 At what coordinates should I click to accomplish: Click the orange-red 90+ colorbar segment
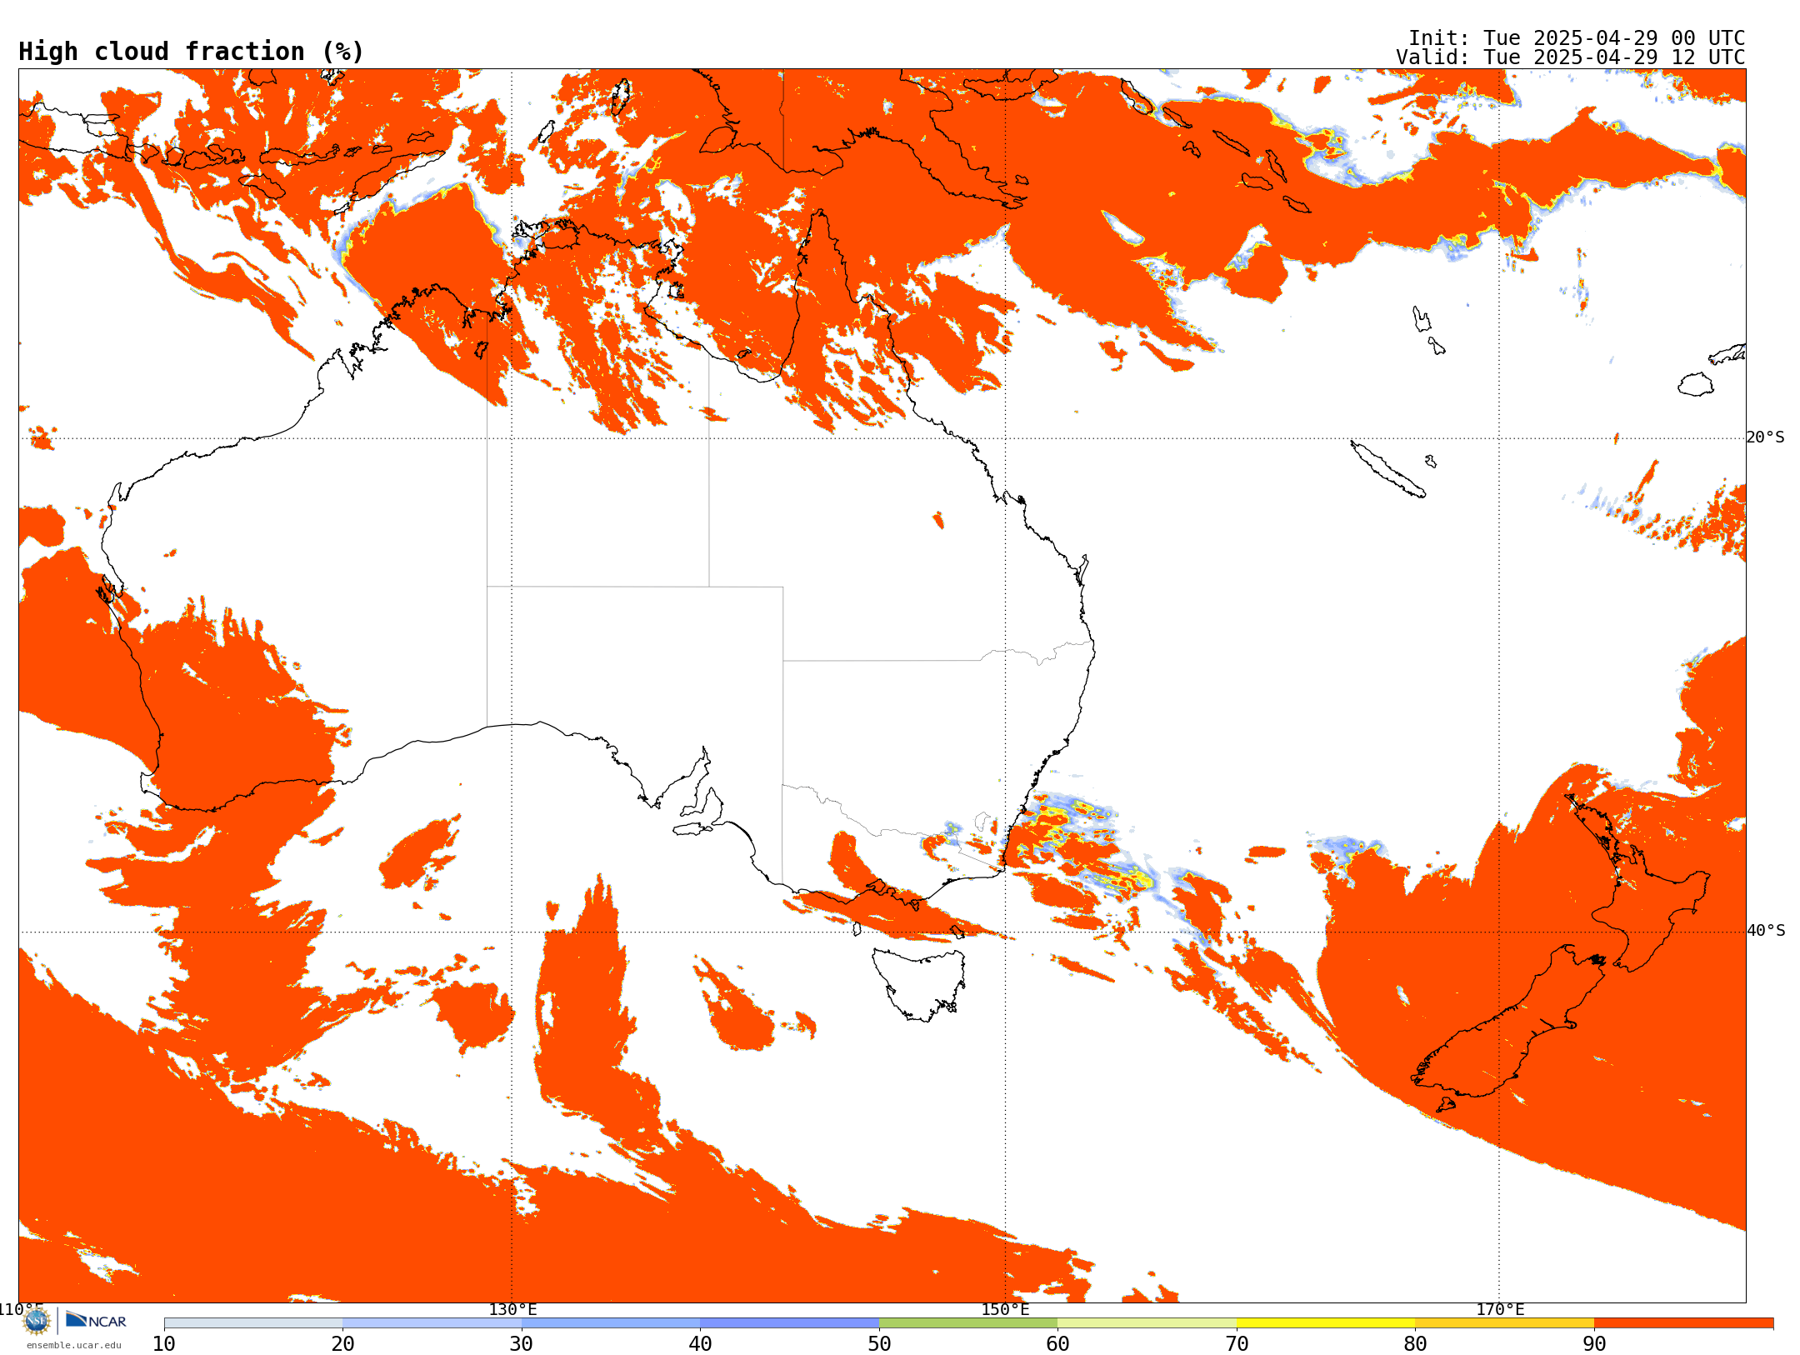click(x=1683, y=1323)
